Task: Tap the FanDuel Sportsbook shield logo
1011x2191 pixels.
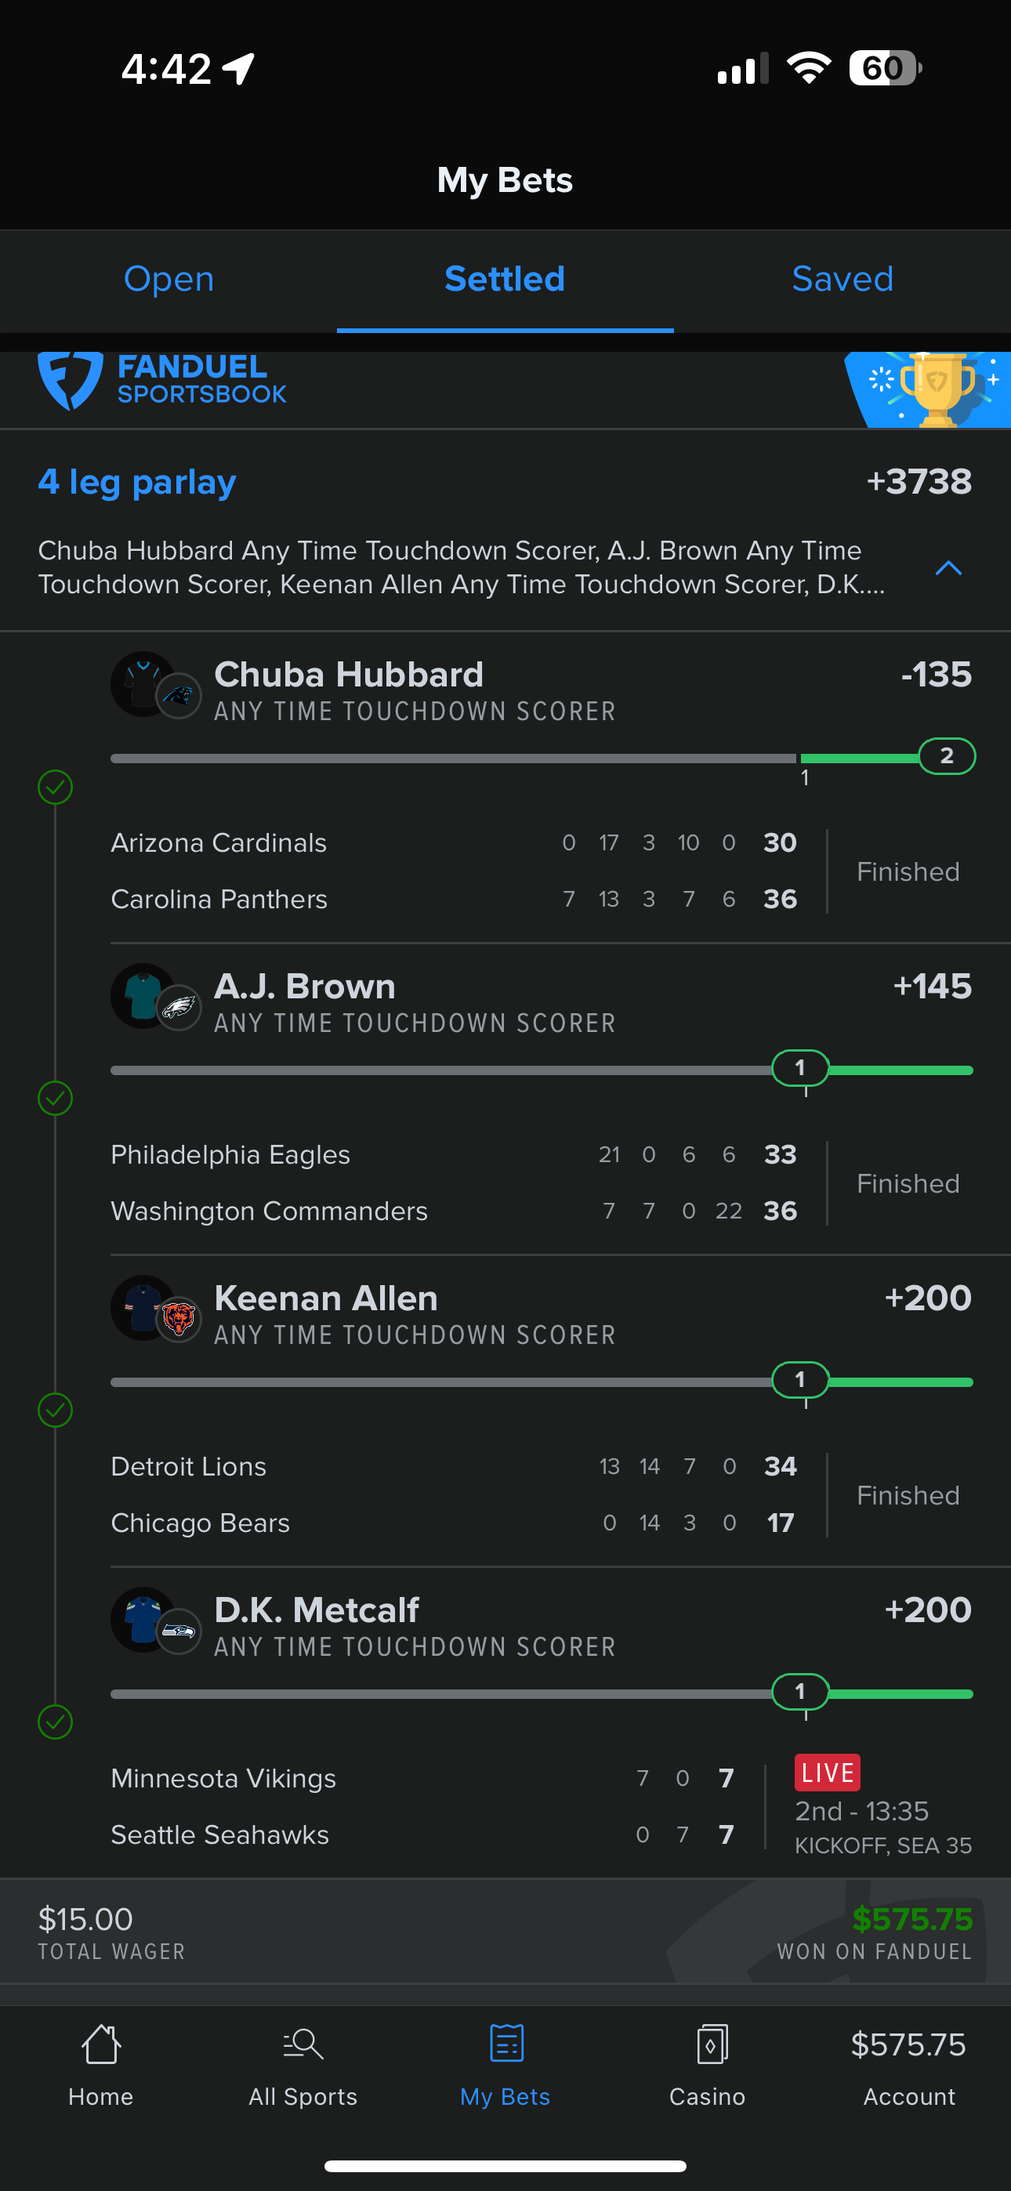Action: click(70, 381)
